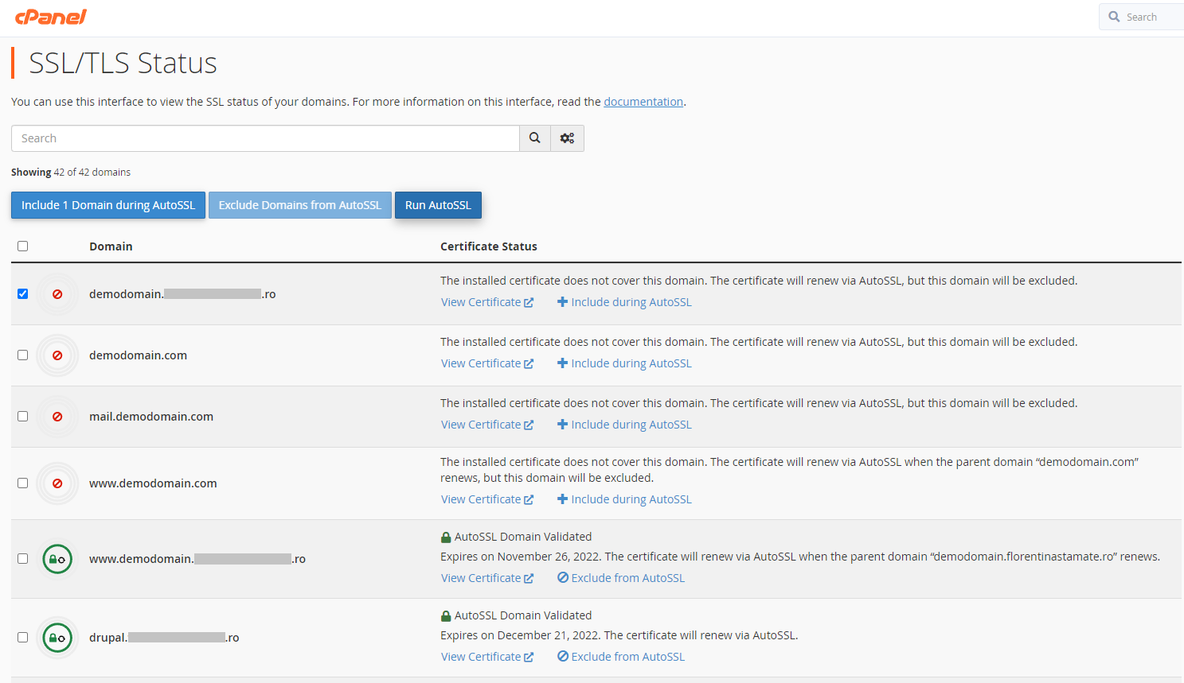Open the gear settings for domain search
This screenshot has height=683, width=1184.
(567, 138)
